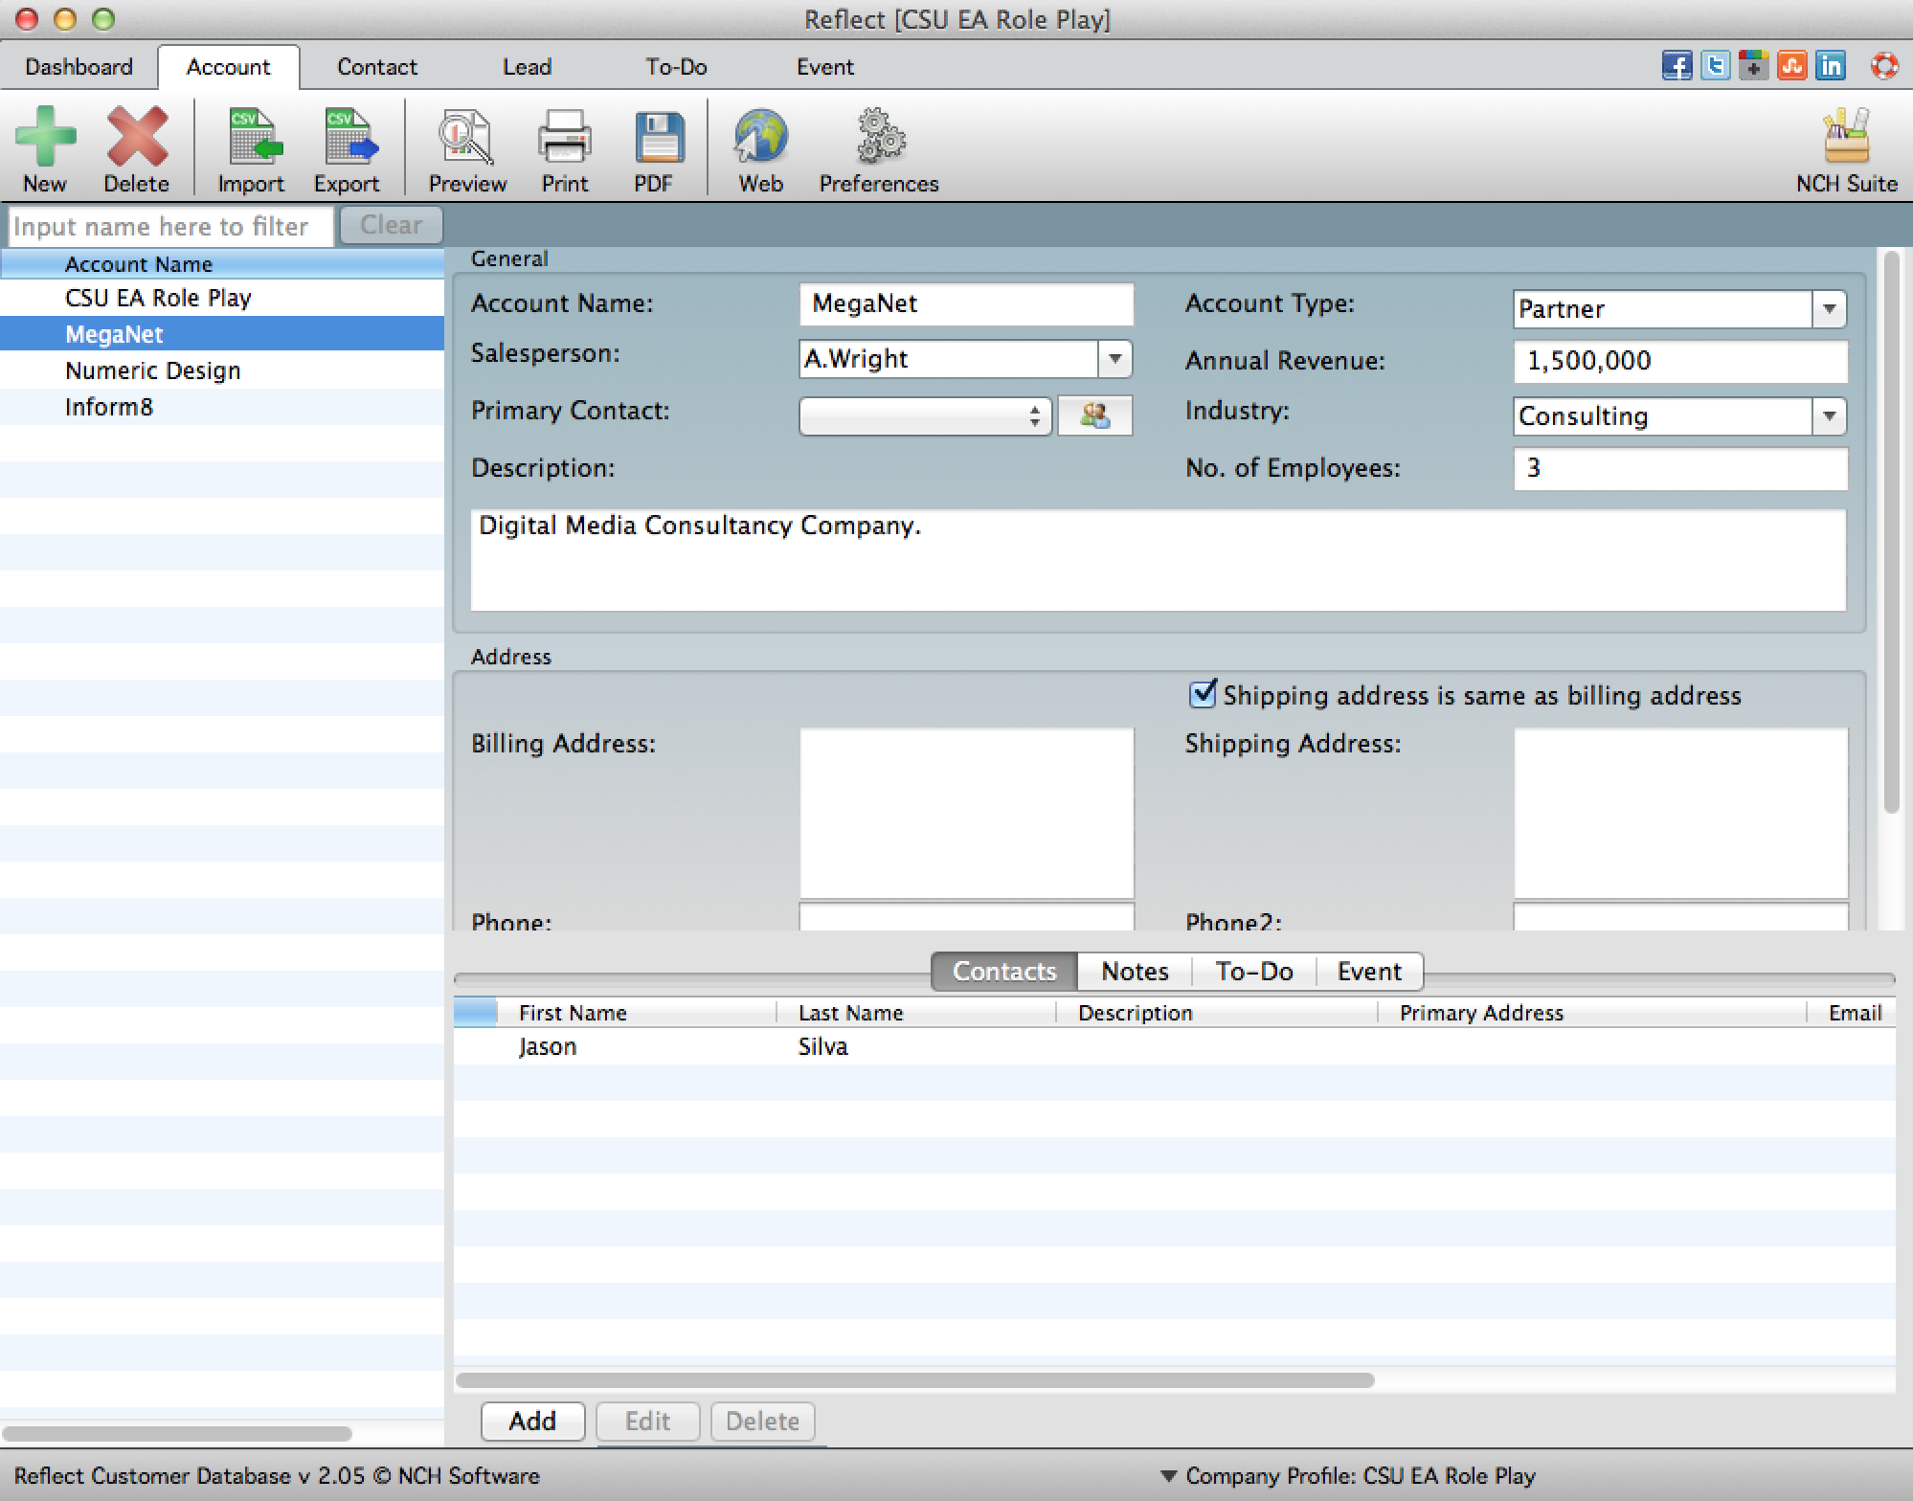Switch to the Lead tab

(x=527, y=66)
